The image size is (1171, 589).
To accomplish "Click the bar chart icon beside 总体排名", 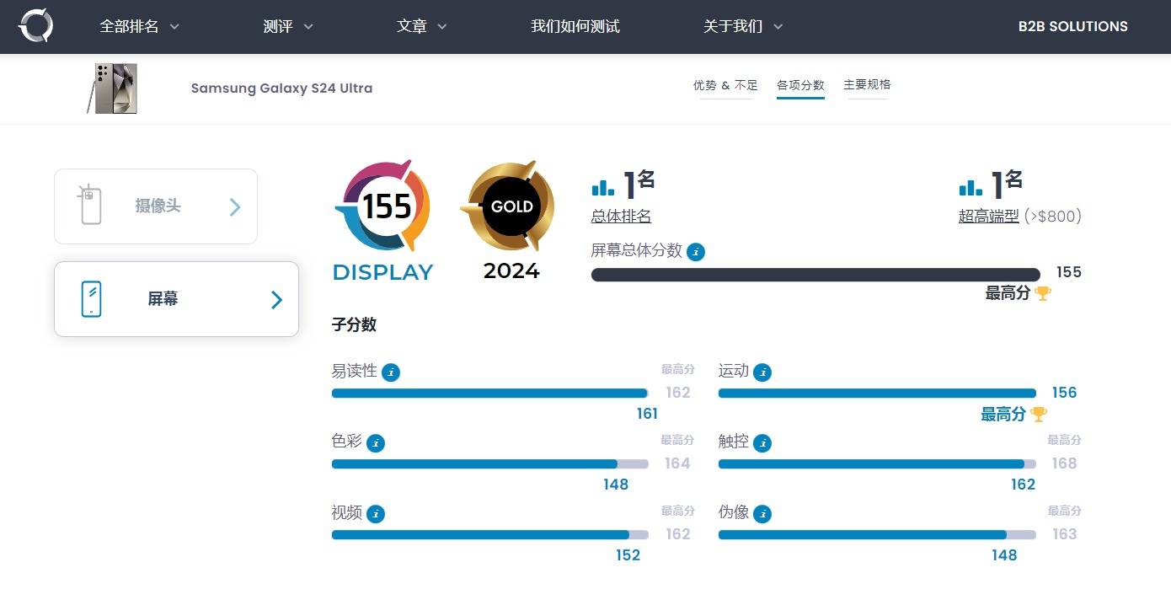I will [603, 186].
